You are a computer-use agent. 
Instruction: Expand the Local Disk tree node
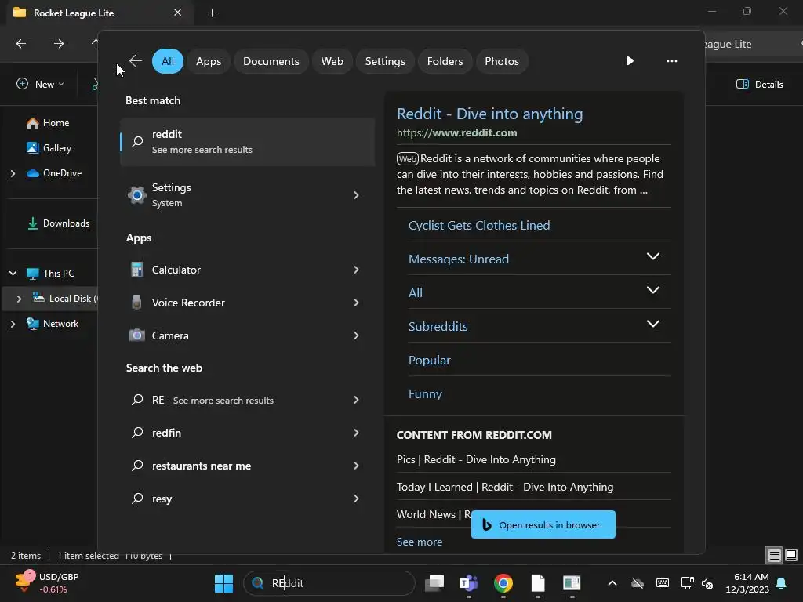coord(19,299)
